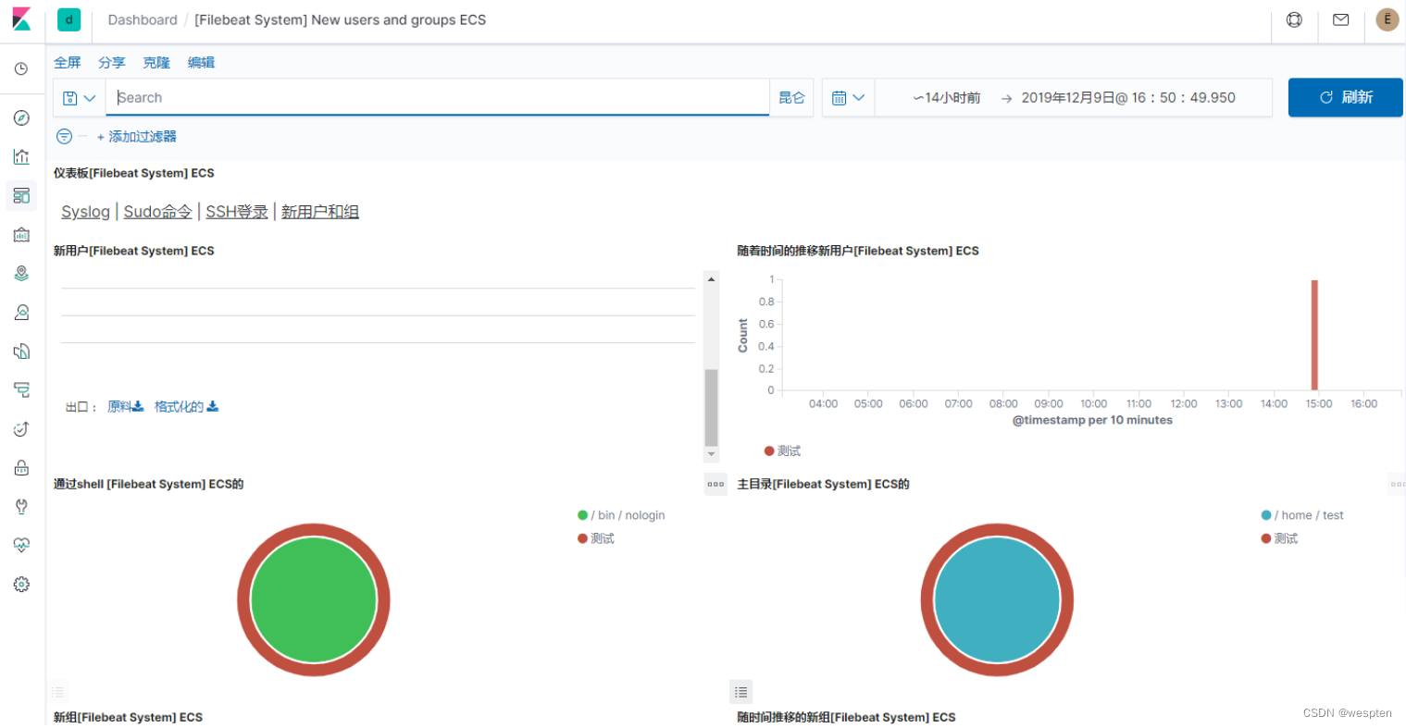Open the Syslog dashboard link
Image resolution: width=1406 pixels, height=728 pixels.
[x=85, y=212]
